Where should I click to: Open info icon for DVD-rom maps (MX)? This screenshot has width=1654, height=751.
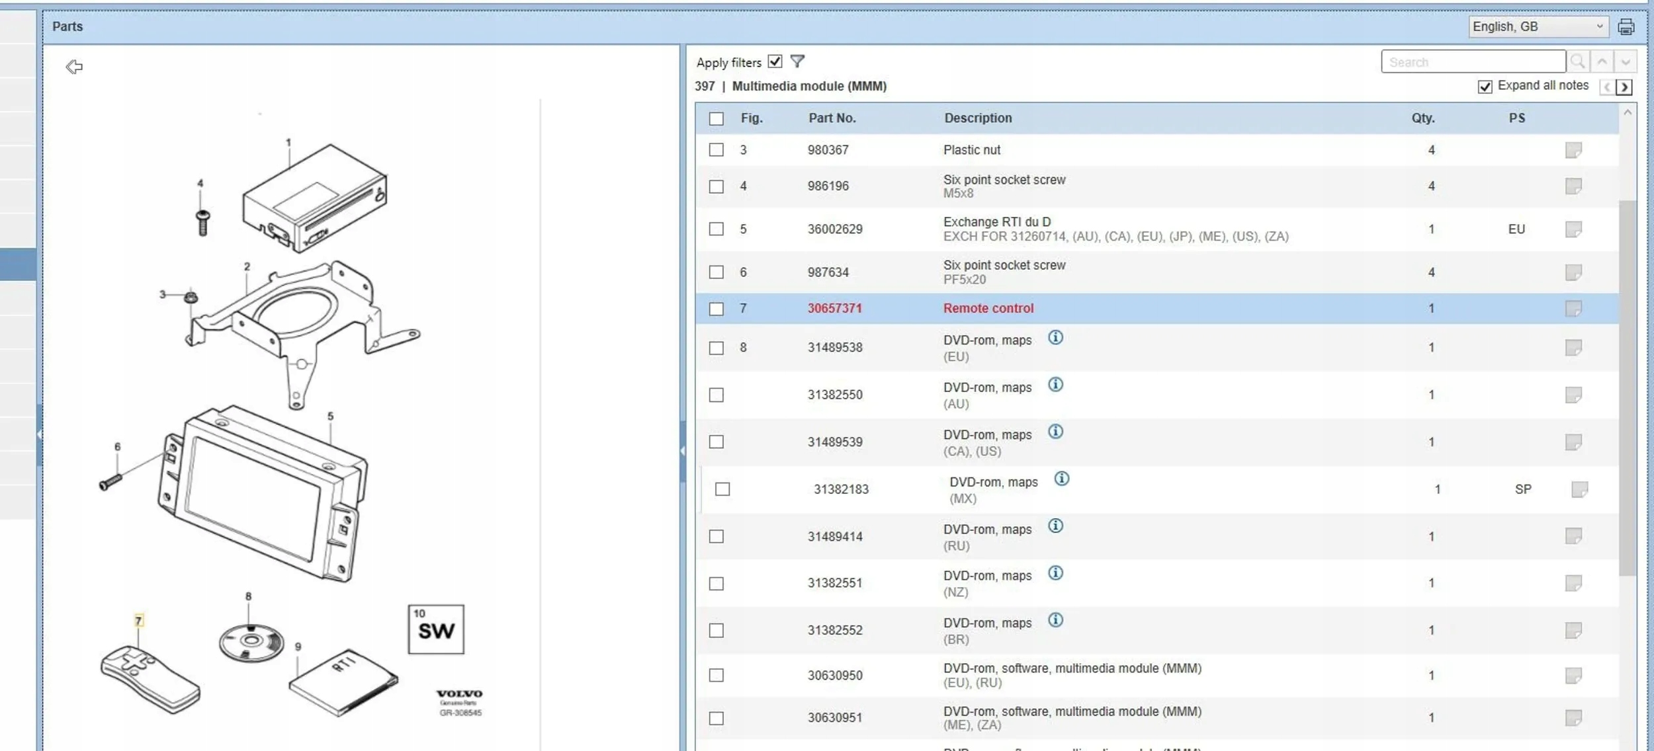(x=1061, y=479)
